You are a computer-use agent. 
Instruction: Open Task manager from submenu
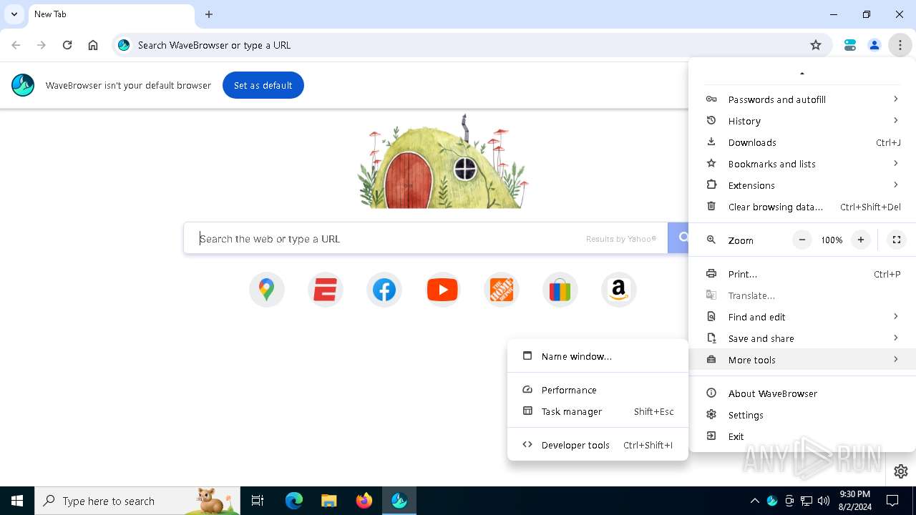[x=598, y=411]
